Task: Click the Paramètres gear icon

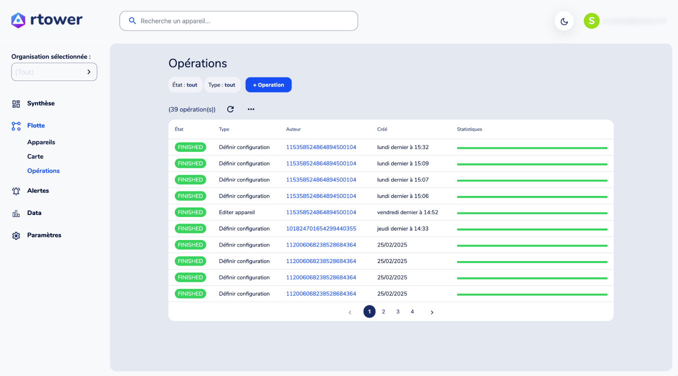Action: (x=16, y=235)
